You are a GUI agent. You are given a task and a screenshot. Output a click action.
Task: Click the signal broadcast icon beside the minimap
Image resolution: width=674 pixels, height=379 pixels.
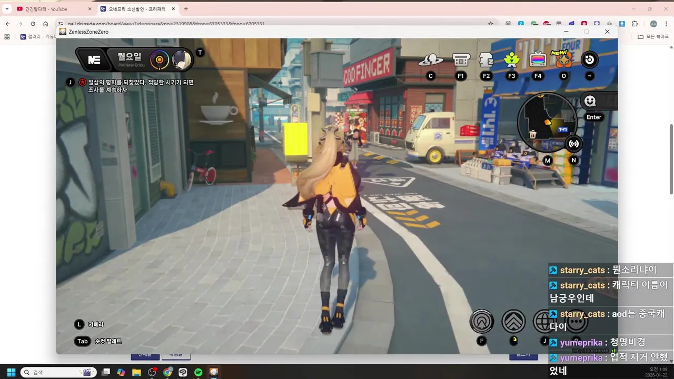(x=574, y=143)
